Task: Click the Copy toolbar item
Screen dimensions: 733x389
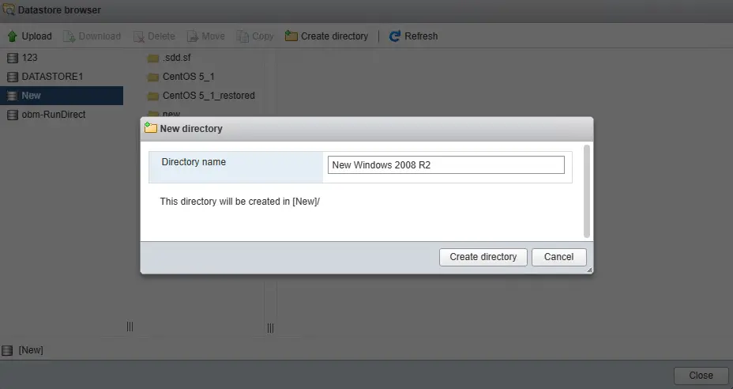Action: click(255, 36)
